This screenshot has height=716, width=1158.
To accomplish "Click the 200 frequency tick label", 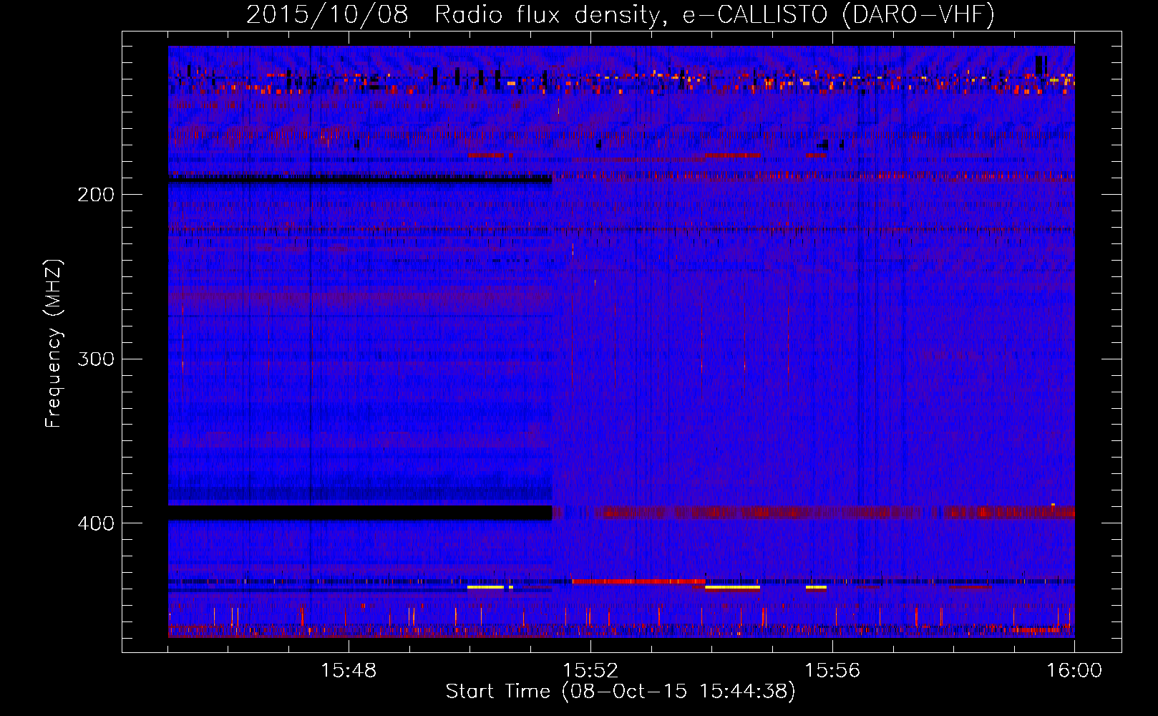I will point(96,195).
